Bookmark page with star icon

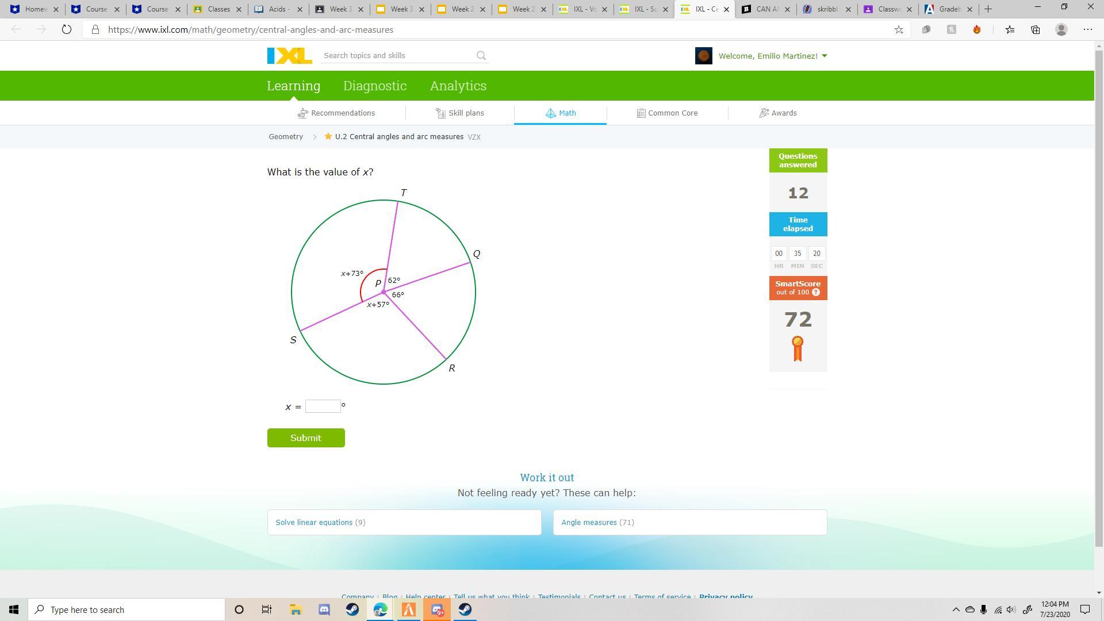click(x=899, y=30)
